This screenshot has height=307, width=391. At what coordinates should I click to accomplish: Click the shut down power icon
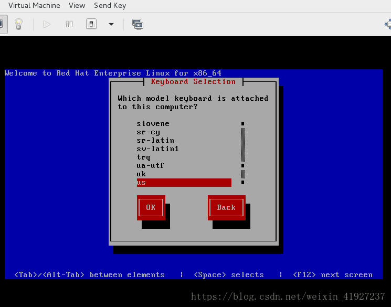pos(91,24)
